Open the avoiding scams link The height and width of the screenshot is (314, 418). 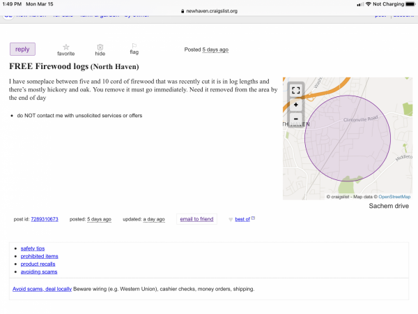pos(38,271)
